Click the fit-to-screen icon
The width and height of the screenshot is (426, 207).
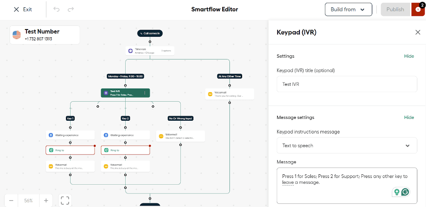pos(65,200)
